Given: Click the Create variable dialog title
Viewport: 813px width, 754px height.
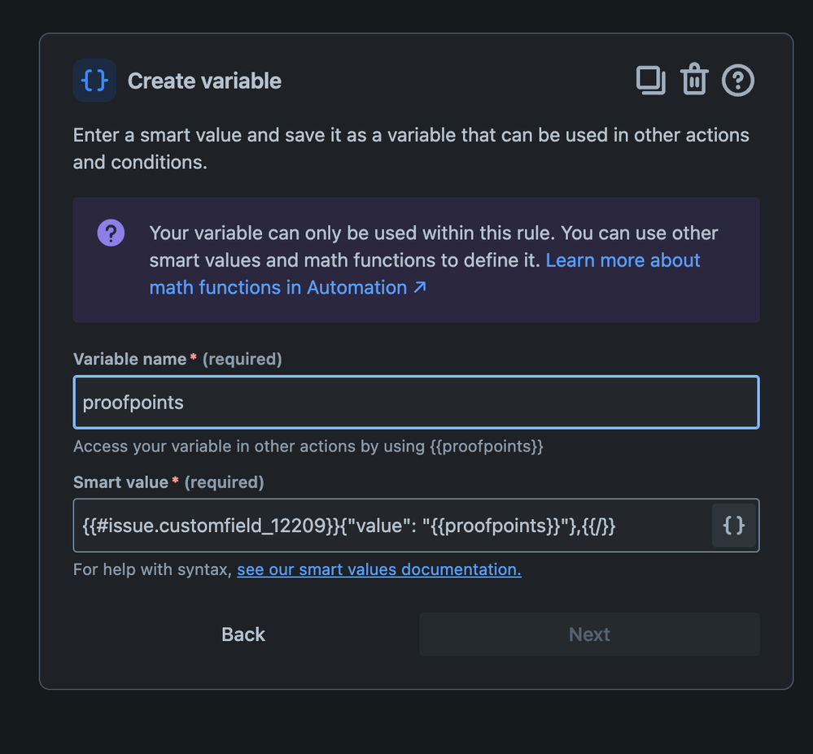Looking at the screenshot, I should pyautogui.click(x=203, y=81).
